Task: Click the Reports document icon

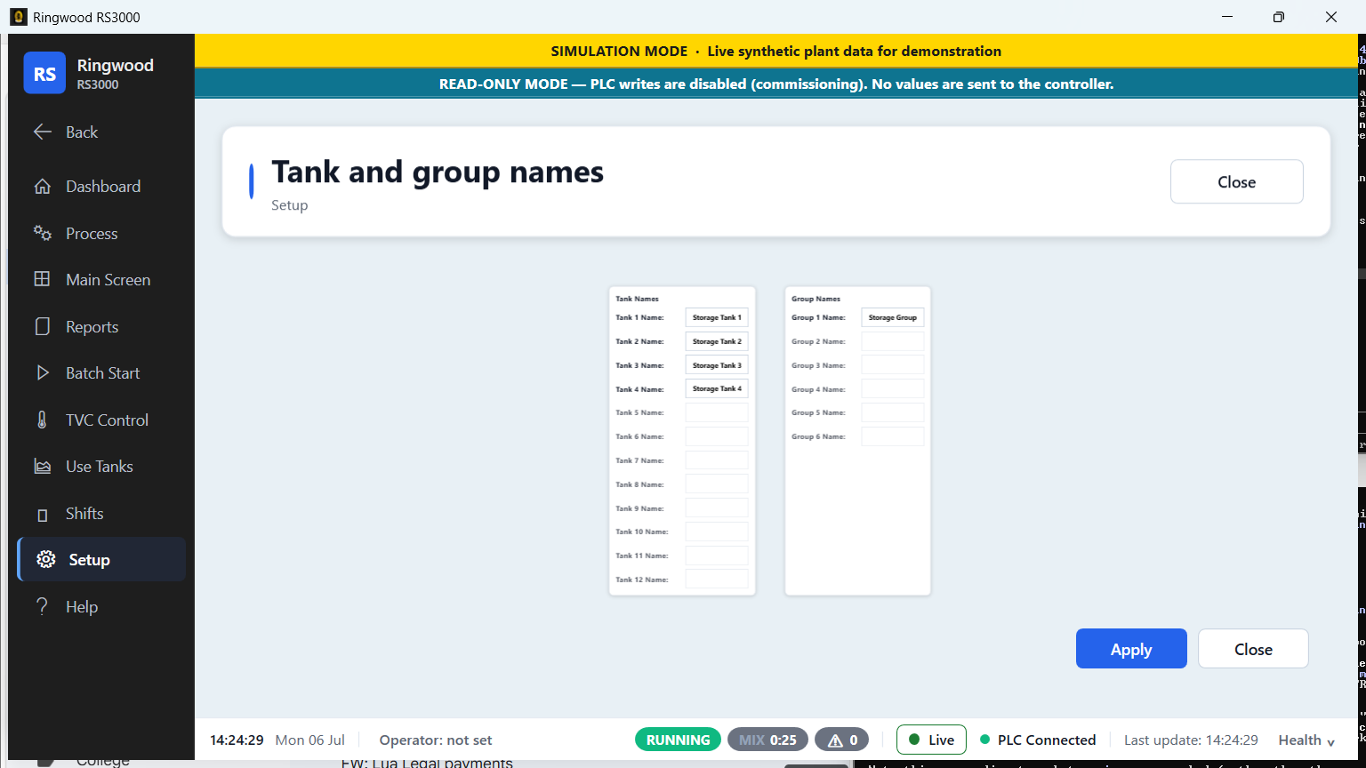Action: pyautogui.click(x=42, y=326)
